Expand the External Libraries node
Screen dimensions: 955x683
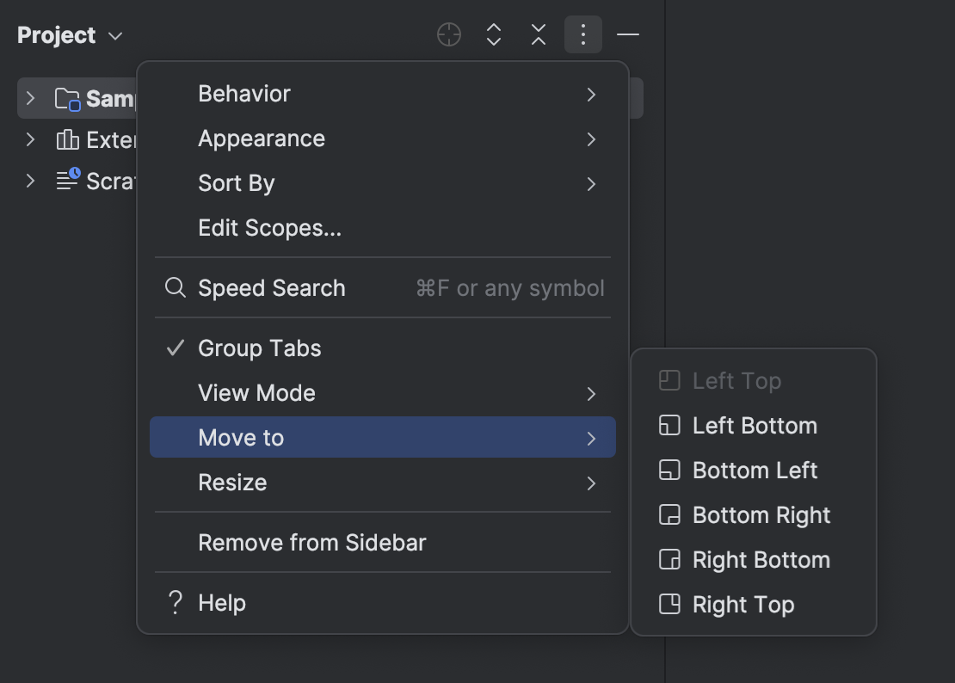click(28, 139)
